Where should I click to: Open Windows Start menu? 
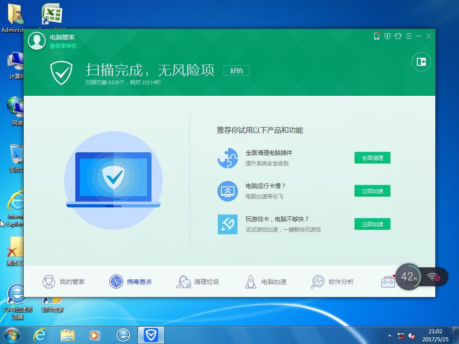(12, 335)
